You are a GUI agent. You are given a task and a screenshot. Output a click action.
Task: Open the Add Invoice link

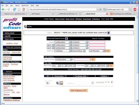[8, 57]
